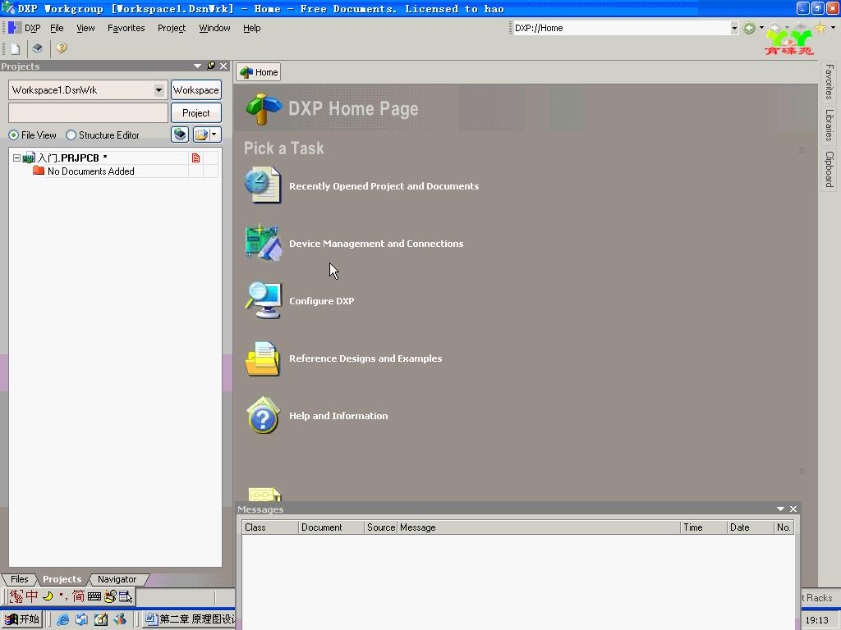The width and height of the screenshot is (841, 630).
Task: Collapse the Pick a Task section chevron
Action: tap(802, 151)
